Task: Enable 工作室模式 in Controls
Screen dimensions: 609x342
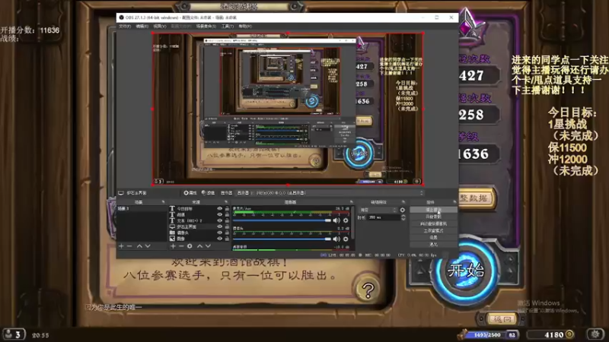Action: click(x=433, y=231)
